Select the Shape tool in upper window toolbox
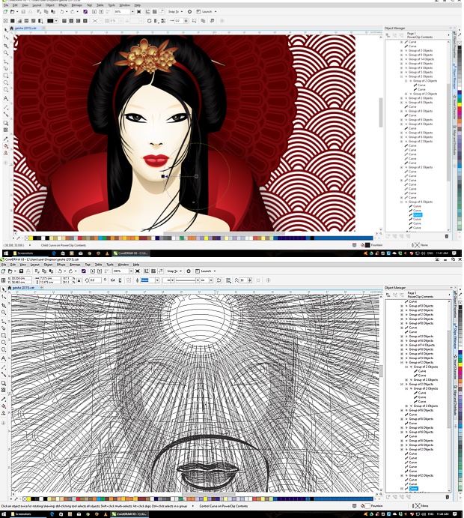Image resolution: width=464 pixels, height=518 pixels. point(5,37)
